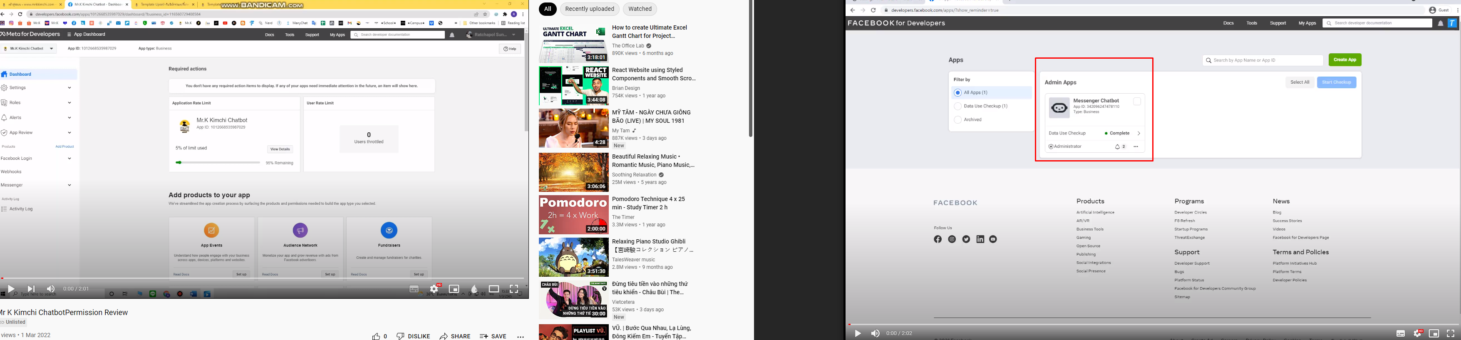The height and width of the screenshot is (340, 1461).
Task: Click the recommended videos page scrollbar
Action: click(750, 69)
